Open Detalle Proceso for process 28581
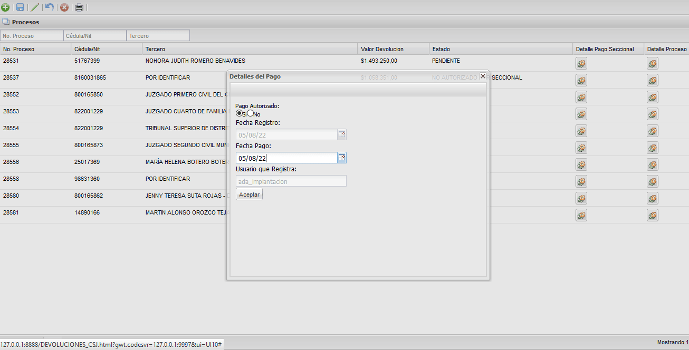Screen dimensions: 689x350 [x=653, y=215]
